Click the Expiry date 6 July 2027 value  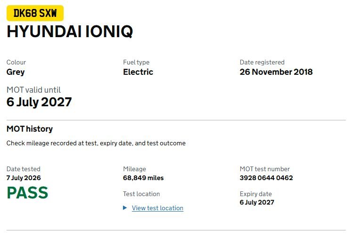coord(257,202)
